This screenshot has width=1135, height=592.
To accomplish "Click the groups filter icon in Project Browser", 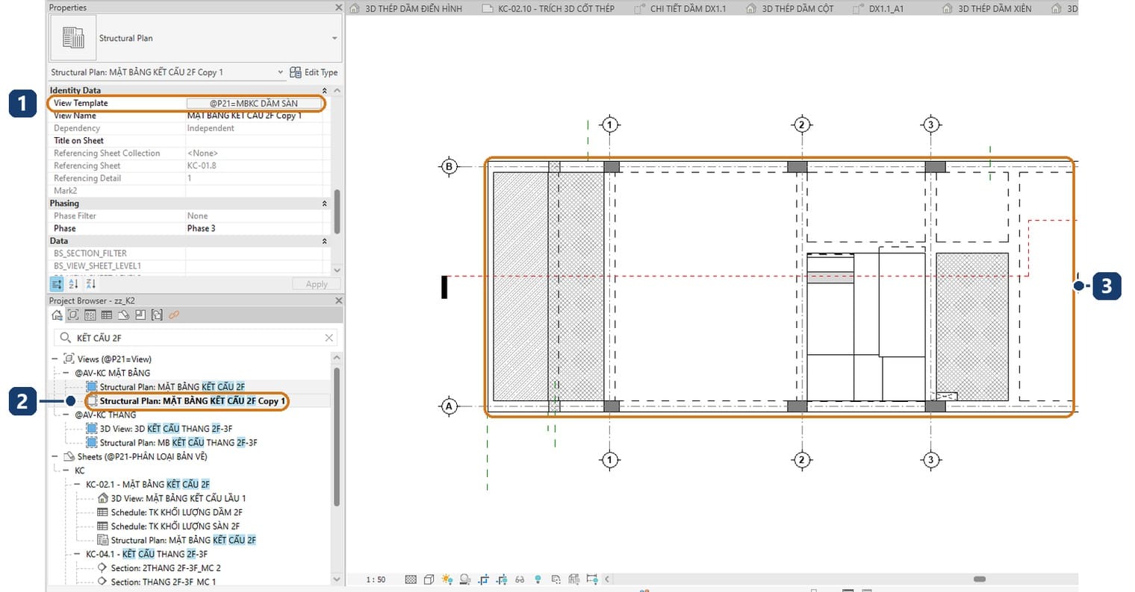I will point(157,315).
